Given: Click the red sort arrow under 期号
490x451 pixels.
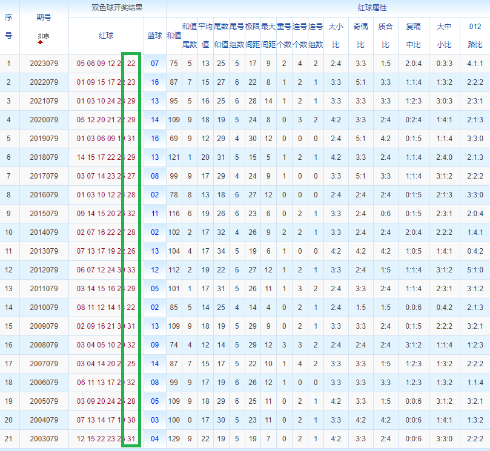Looking at the screenshot, I should [41, 42].
